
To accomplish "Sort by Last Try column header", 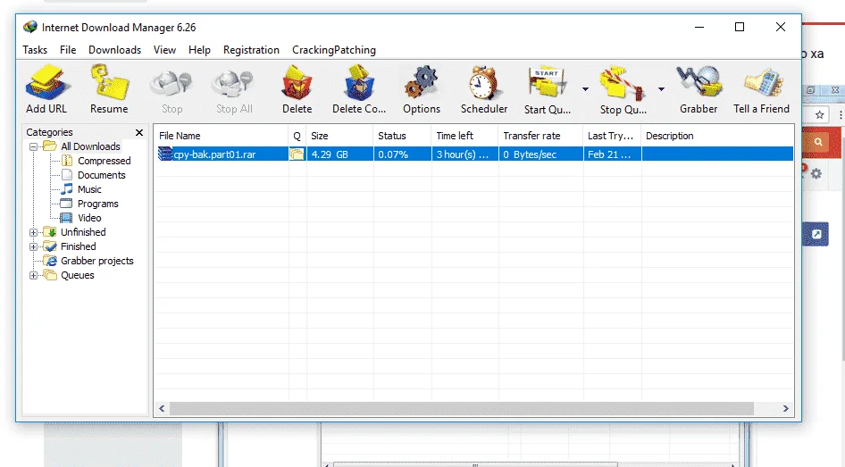I will tap(612, 136).
